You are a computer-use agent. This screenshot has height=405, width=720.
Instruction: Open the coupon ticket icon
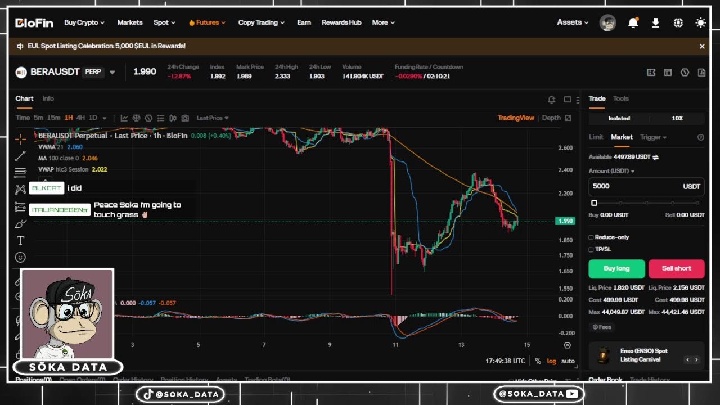tap(651, 73)
